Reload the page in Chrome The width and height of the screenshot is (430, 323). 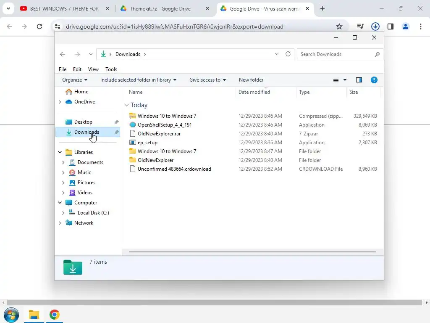point(39,26)
